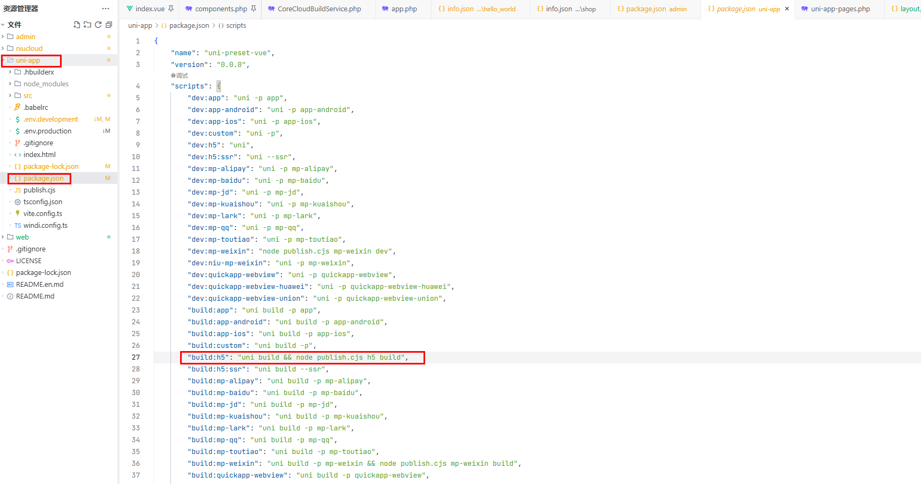Open vite.config.ts in the file tree
This screenshot has width=921, height=484.
(x=42, y=213)
